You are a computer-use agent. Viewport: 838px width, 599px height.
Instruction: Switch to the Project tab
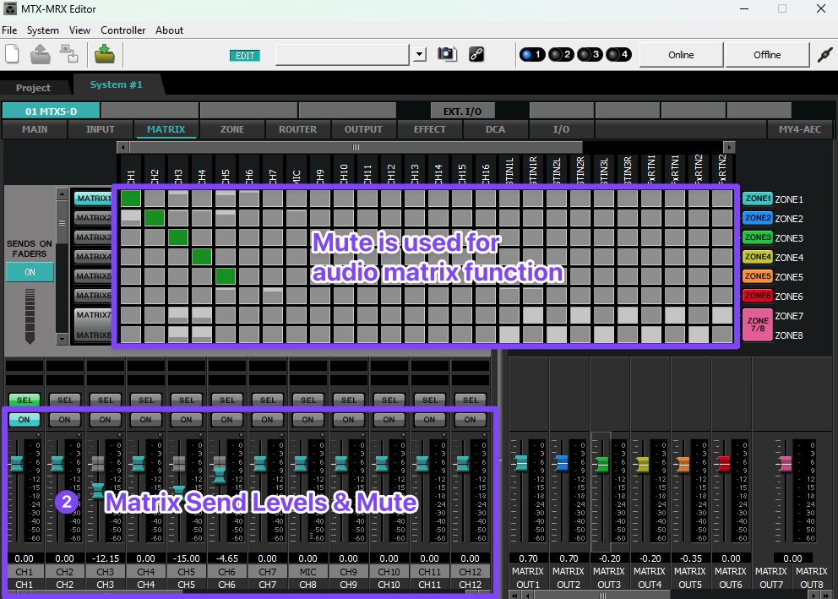point(33,88)
